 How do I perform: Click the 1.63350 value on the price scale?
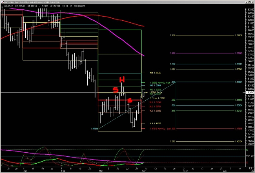click(x=250, y=10)
